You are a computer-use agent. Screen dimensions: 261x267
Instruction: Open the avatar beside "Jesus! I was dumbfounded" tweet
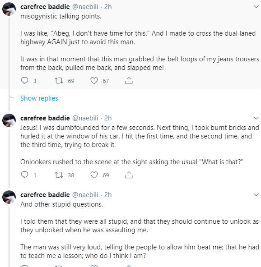point(9,120)
